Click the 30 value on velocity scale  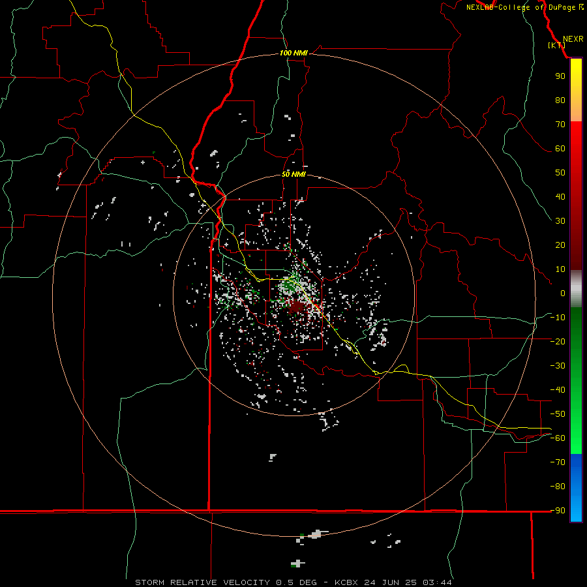tap(560, 221)
